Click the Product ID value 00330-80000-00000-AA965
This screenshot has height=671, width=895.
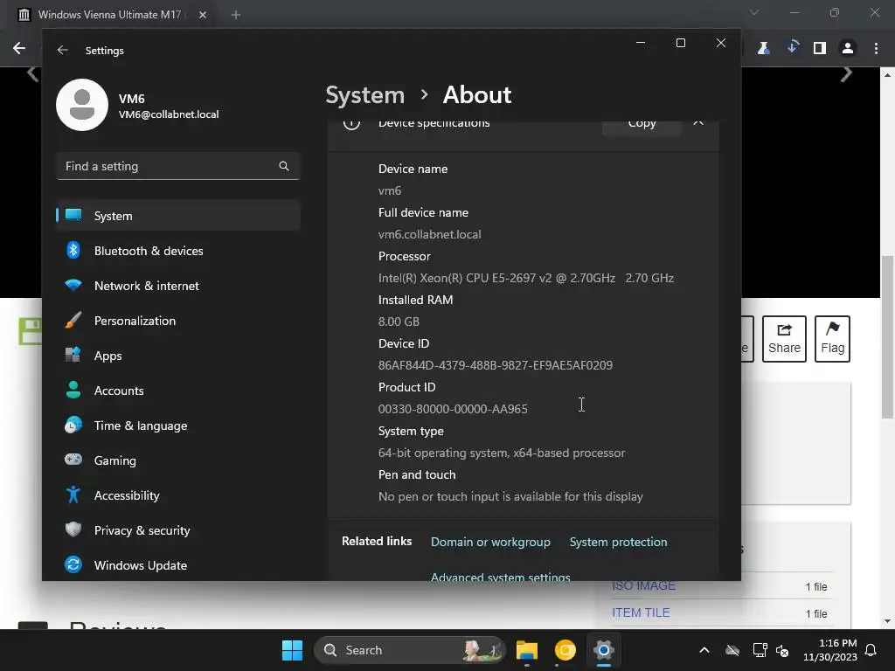coord(453,409)
